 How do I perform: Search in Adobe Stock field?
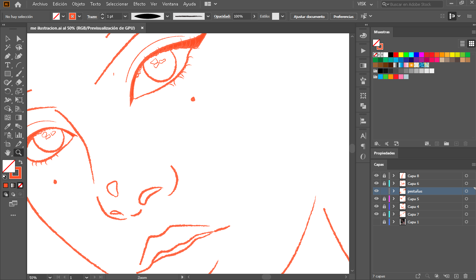(412, 4)
